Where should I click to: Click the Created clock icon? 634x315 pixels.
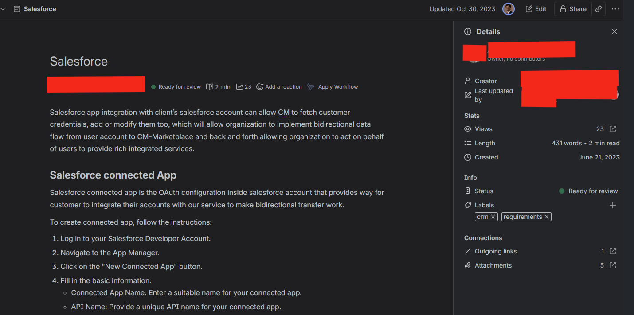click(x=468, y=157)
